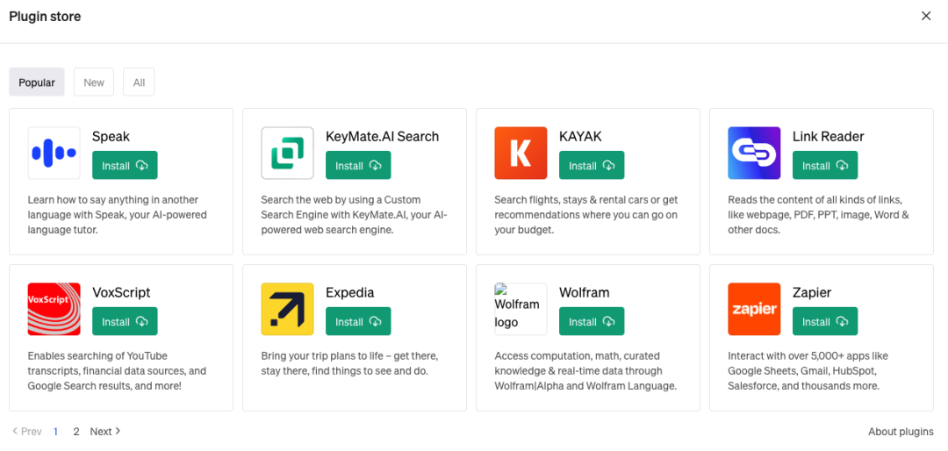Install the KAYAK plugin
Screen dimensions: 948x451
[x=592, y=166]
